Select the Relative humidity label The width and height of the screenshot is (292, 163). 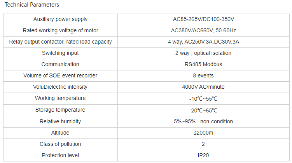[x=60, y=121]
